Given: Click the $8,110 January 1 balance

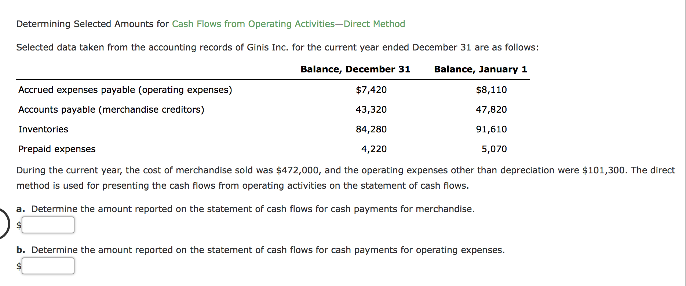Looking at the screenshot, I should [x=492, y=90].
